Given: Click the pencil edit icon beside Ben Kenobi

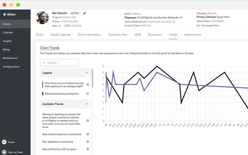Looking at the screenshot, I should tap(85, 13).
